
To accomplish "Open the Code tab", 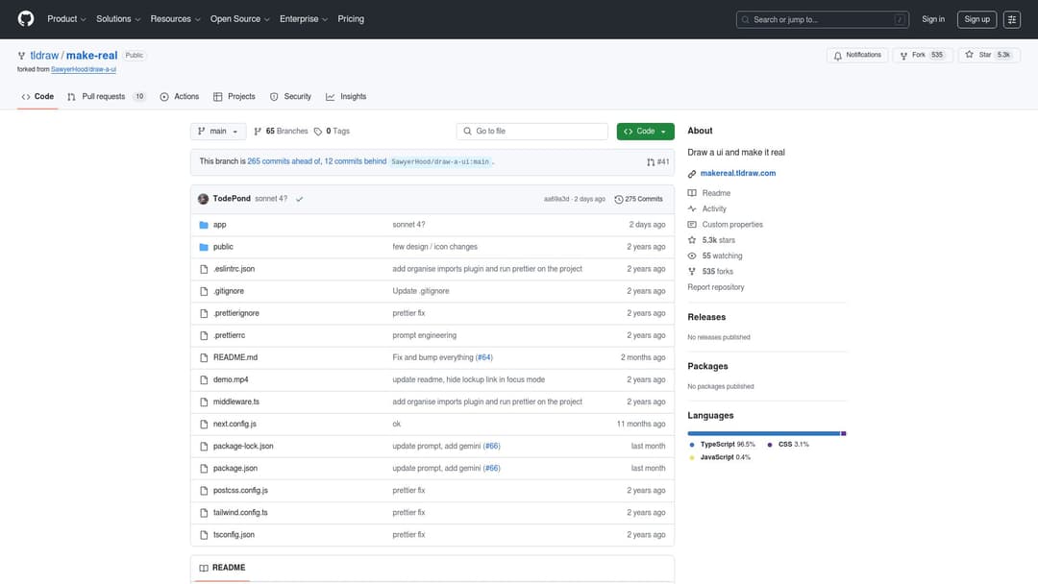I will pos(37,97).
